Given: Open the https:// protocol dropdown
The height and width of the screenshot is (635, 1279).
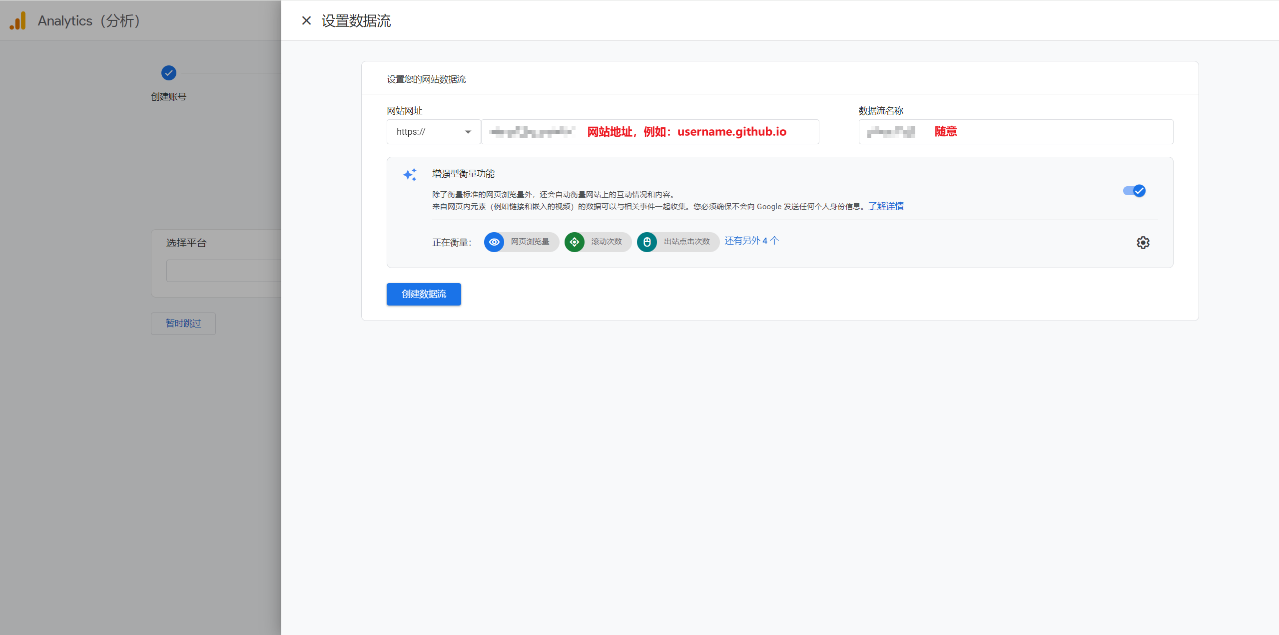Looking at the screenshot, I should (x=433, y=132).
